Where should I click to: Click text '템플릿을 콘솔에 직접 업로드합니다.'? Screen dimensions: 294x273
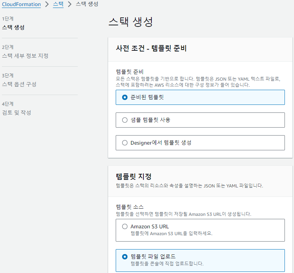coord(167,264)
